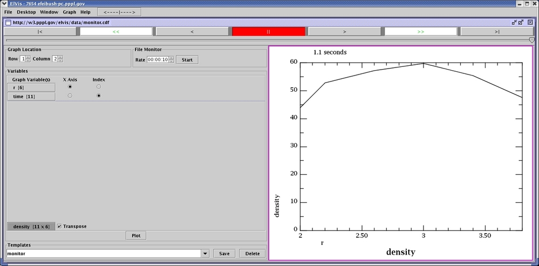Open the Desktop menu

click(26, 12)
